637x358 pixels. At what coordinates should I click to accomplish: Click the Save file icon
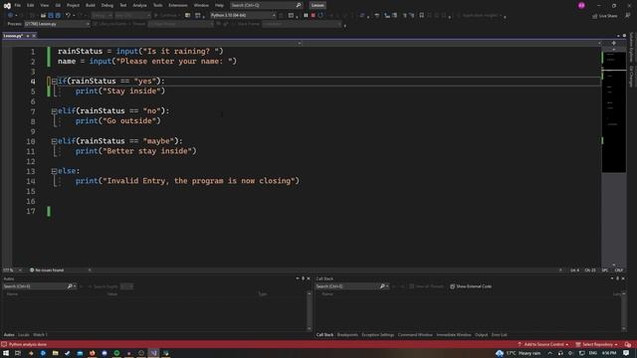(x=51, y=16)
